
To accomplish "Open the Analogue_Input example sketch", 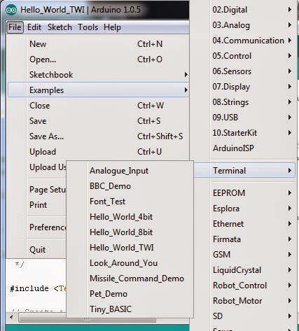I will point(130,171).
